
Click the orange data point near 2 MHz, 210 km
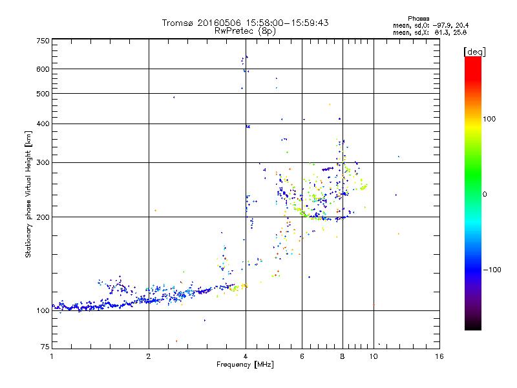(155, 211)
